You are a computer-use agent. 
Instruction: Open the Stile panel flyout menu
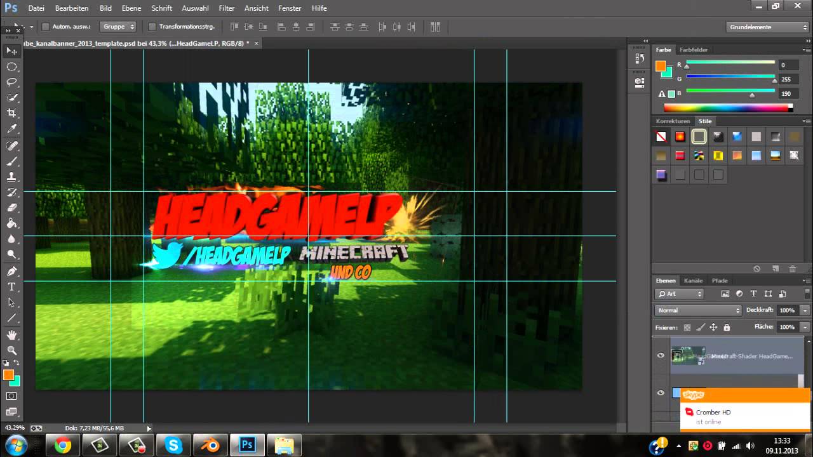click(x=807, y=121)
